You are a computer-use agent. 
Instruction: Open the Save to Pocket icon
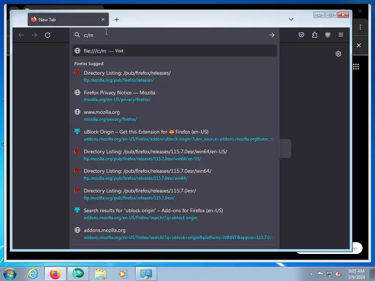coord(301,35)
